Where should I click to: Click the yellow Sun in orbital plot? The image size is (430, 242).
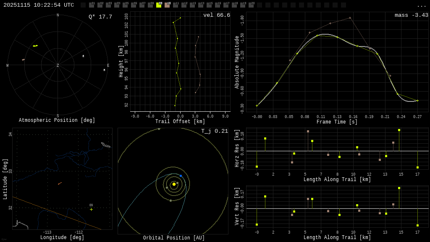tap(174, 184)
